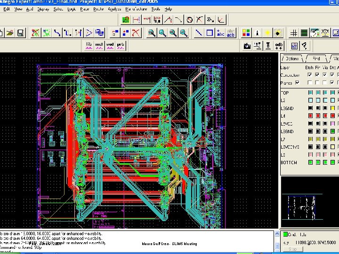Toggle the grid display icon
The image size is (339, 254).
[293, 33]
